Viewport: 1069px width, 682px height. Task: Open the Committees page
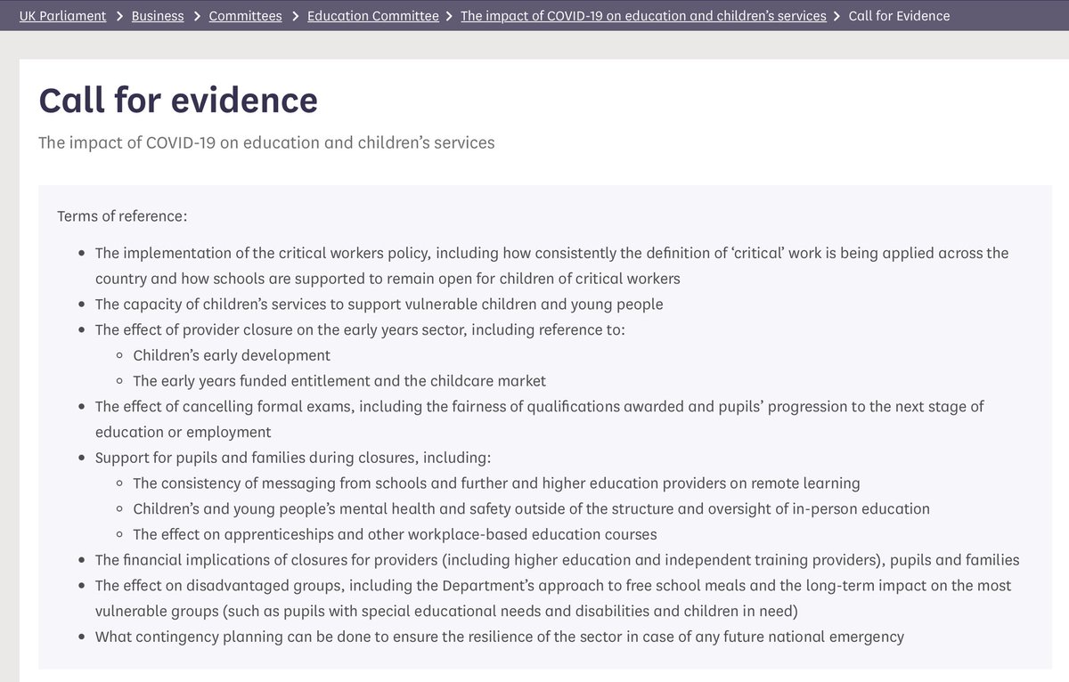point(245,16)
